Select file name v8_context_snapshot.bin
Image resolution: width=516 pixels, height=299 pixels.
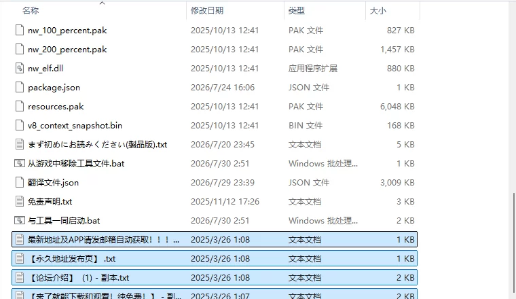point(75,126)
